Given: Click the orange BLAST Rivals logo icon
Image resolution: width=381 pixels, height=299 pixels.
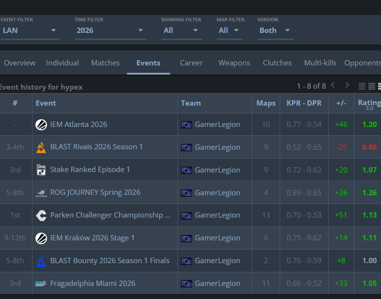Looking at the screenshot, I should [41, 147].
